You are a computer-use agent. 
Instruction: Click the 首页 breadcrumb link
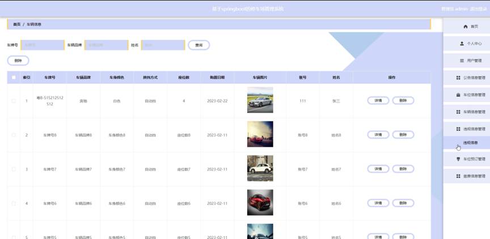(16, 24)
